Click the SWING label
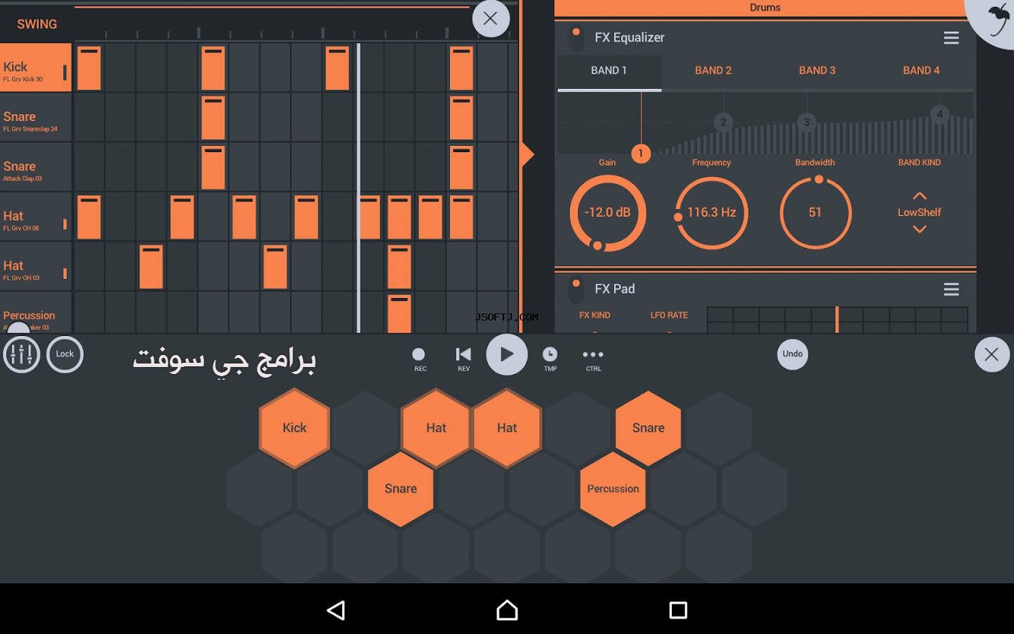1014x634 pixels. tap(37, 24)
